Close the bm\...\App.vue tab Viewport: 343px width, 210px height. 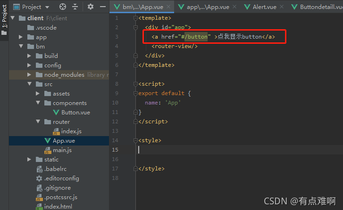tap(168, 7)
